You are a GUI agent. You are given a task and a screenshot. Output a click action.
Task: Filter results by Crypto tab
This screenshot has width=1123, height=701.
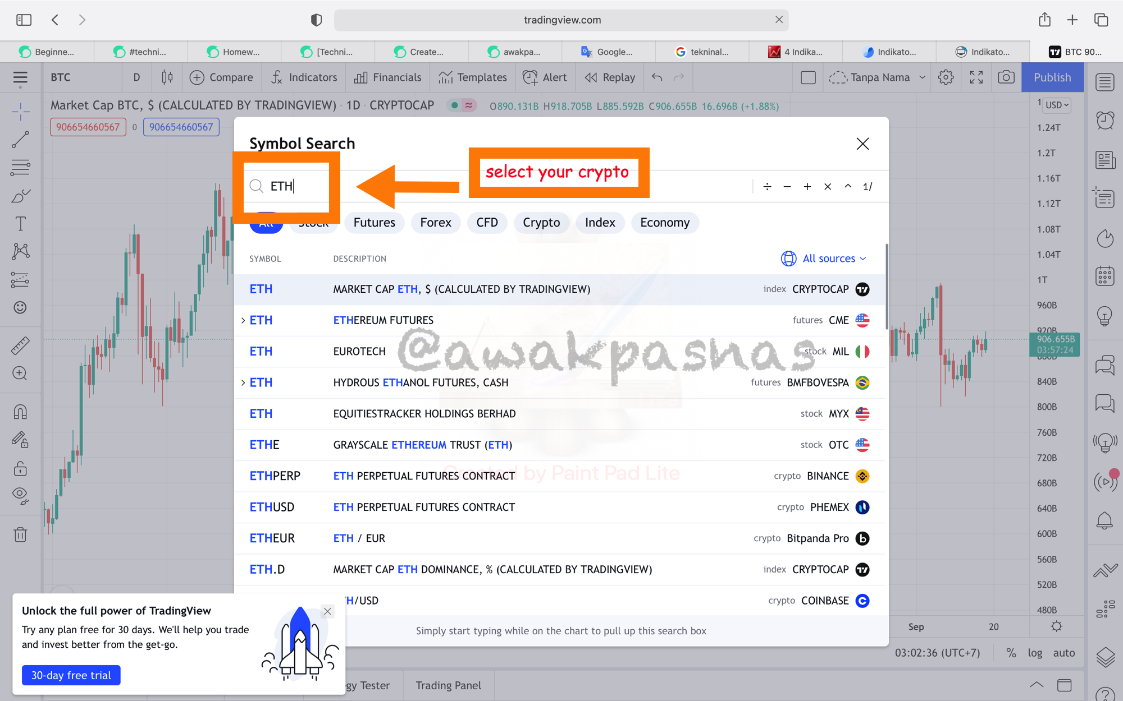pos(541,223)
